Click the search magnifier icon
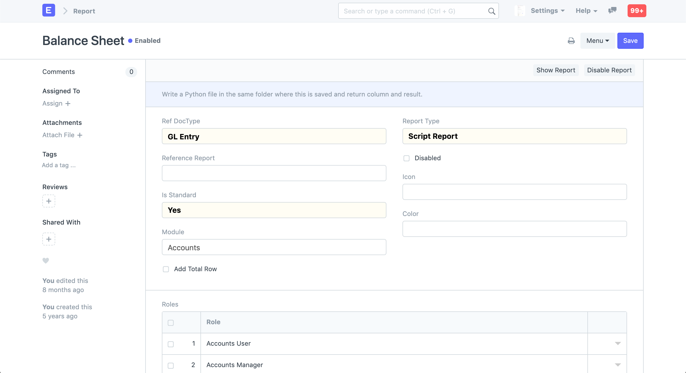 tap(491, 11)
